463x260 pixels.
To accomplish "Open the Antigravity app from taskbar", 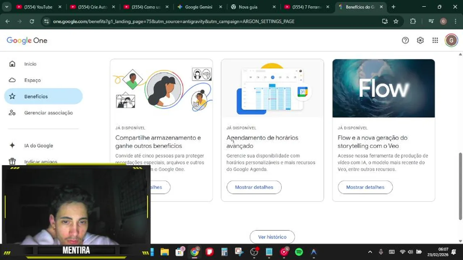I will tap(314, 252).
